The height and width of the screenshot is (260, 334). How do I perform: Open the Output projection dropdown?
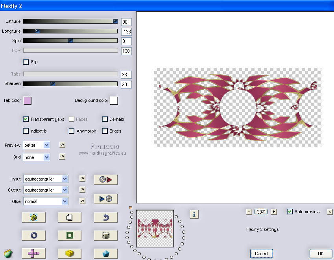tap(46, 190)
